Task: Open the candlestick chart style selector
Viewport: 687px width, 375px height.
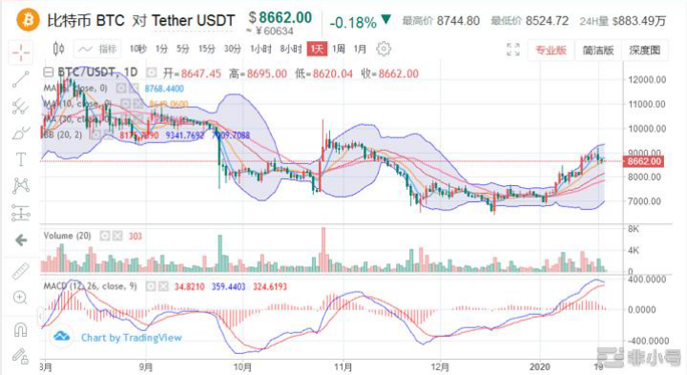Action: (58, 49)
